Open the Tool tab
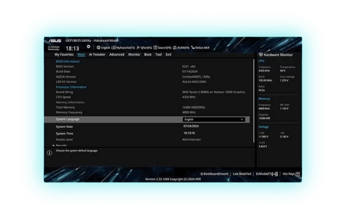This screenshot has width=343, height=217. (159, 55)
